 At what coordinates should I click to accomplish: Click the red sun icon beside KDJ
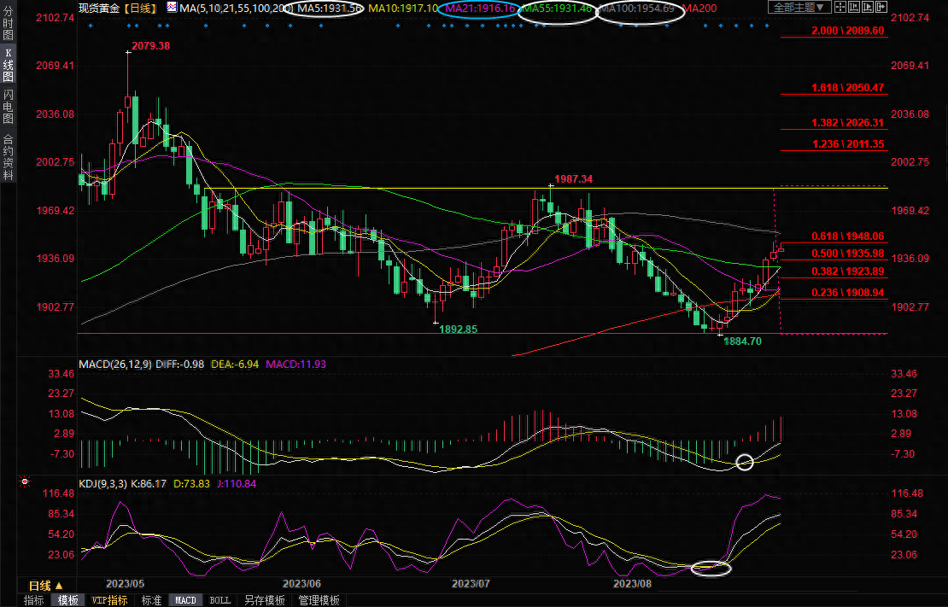[25, 483]
